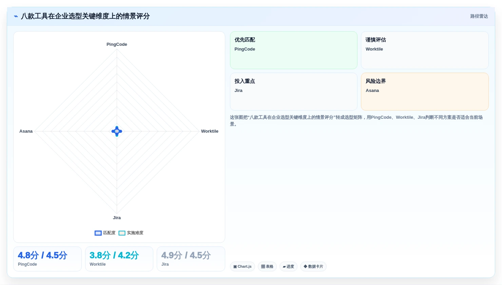Click the Asana axis label on radar
Viewport: 502px width, 285px height.
[x=26, y=131]
